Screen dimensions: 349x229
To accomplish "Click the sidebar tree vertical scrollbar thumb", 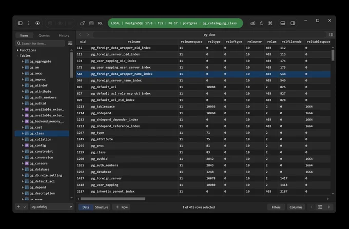I will 71,65.
